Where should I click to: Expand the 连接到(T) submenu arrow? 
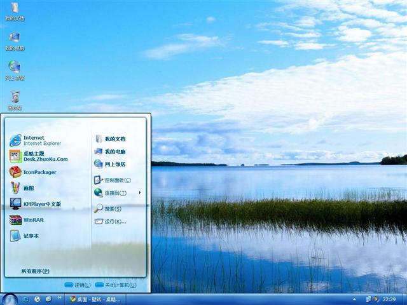click(x=140, y=193)
